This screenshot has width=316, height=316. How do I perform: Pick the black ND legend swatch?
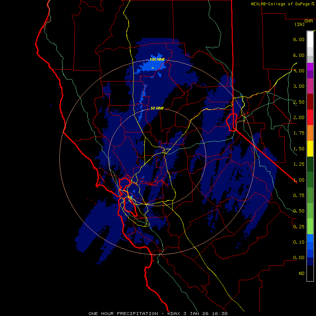pos(310,273)
